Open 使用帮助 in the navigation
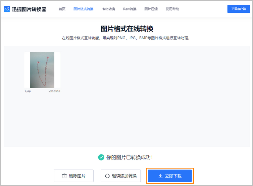 tap(172, 9)
